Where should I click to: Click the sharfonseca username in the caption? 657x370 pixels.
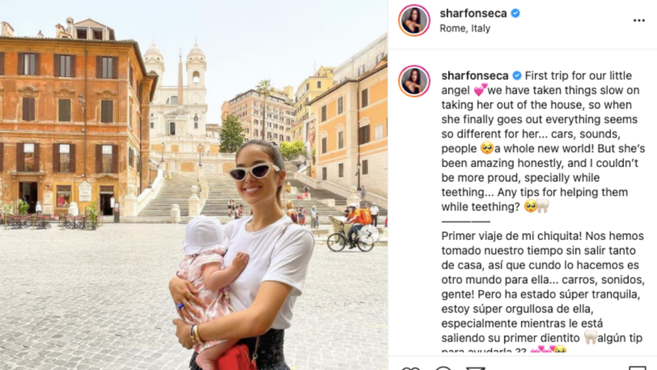(475, 75)
